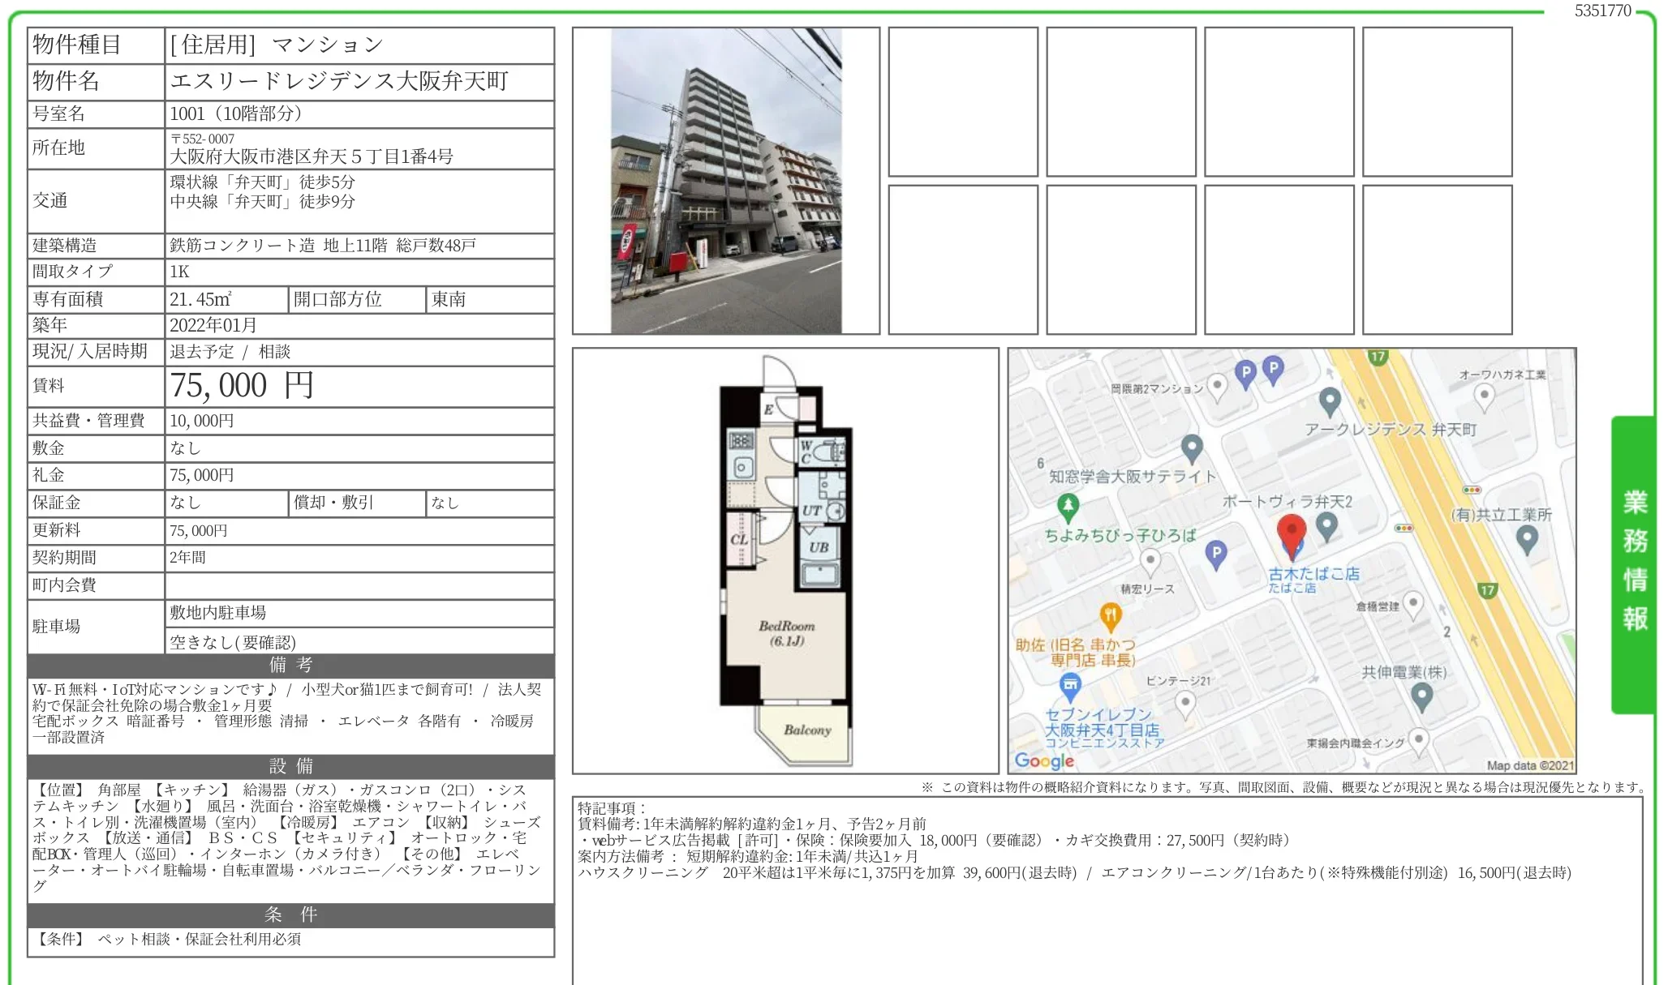This screenshot has height=985, width=1668.
Task: Click the 共伸電業 gray map pin
Action: [1421, 695]
